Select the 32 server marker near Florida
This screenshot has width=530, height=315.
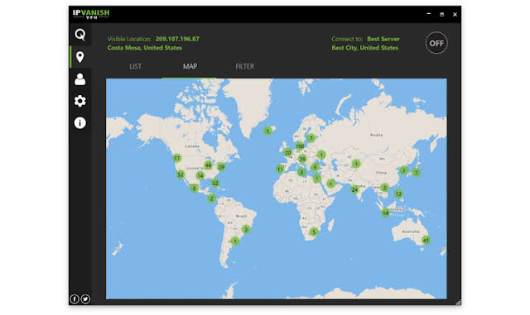[215, 183]
